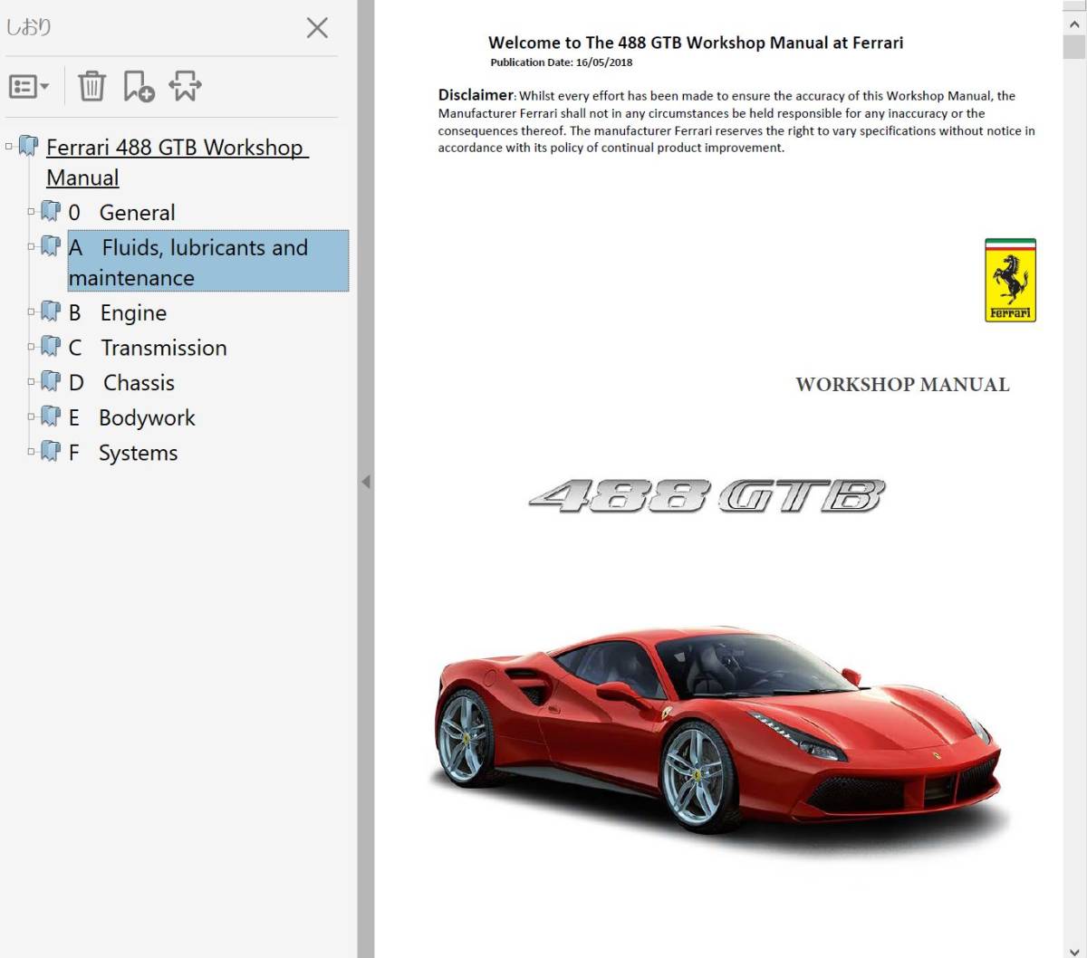
Task: Go to the F Systems bookmark
Action: 122,453
